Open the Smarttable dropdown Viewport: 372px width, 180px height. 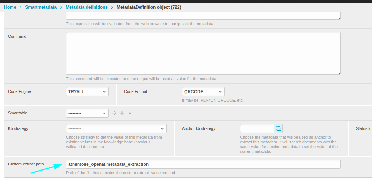pyautogui.click(x=87, y=113)
